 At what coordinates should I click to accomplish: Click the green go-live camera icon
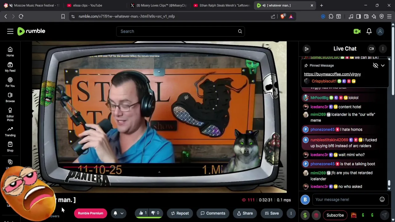[357, 31]
